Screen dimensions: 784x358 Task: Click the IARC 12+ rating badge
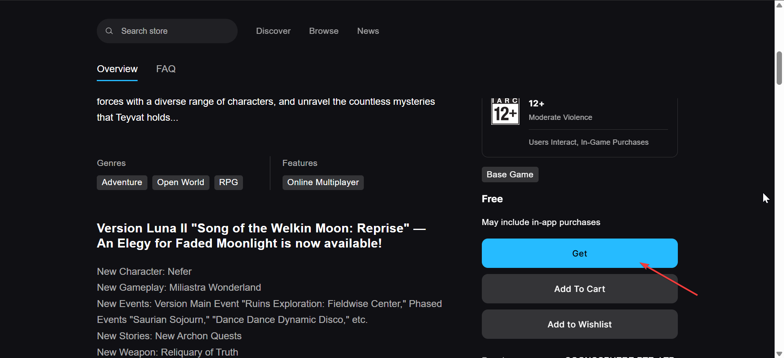pyautogui.click(x=505, y=111)
